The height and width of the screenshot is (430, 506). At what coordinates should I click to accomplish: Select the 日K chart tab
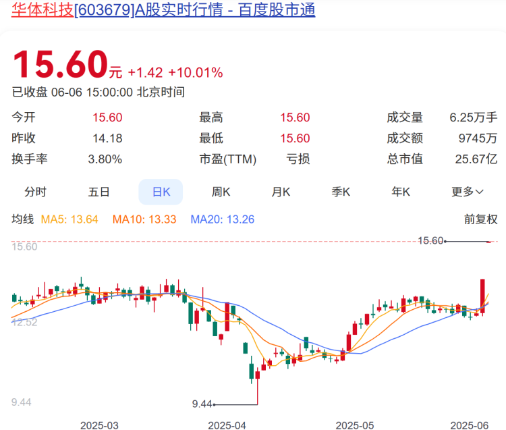point(161,192)
